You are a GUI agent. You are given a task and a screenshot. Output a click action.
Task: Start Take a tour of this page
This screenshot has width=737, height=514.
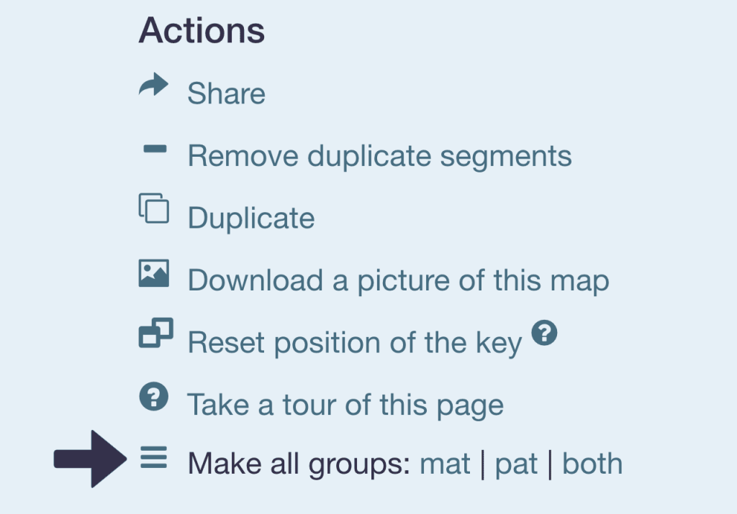(x=345, y=405)
